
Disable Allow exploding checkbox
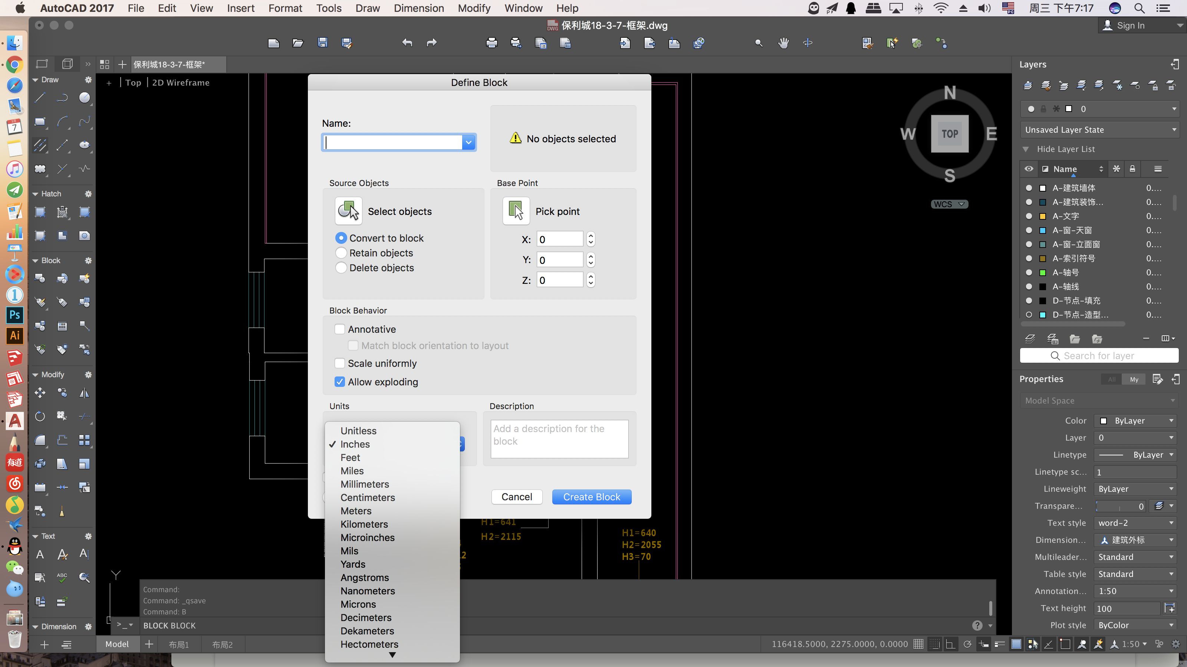340,381
